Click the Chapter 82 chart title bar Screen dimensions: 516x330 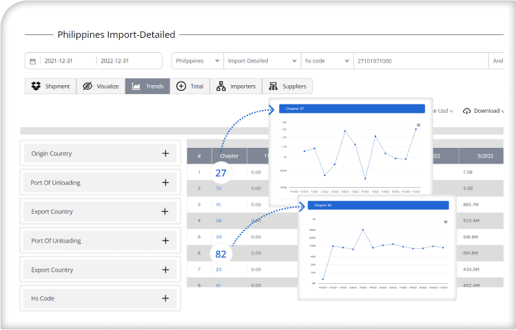[x=378, y=206]
